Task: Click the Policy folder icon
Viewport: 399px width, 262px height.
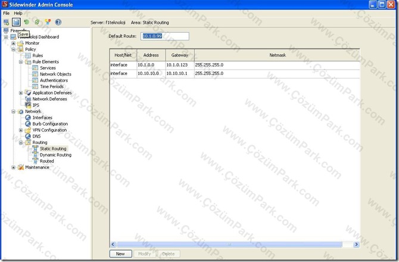Action: 21,49
